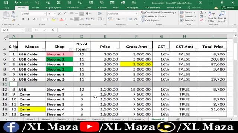Click Decrease Decimal icon
This screenshot has height=133, width=238.
[135, 19]
